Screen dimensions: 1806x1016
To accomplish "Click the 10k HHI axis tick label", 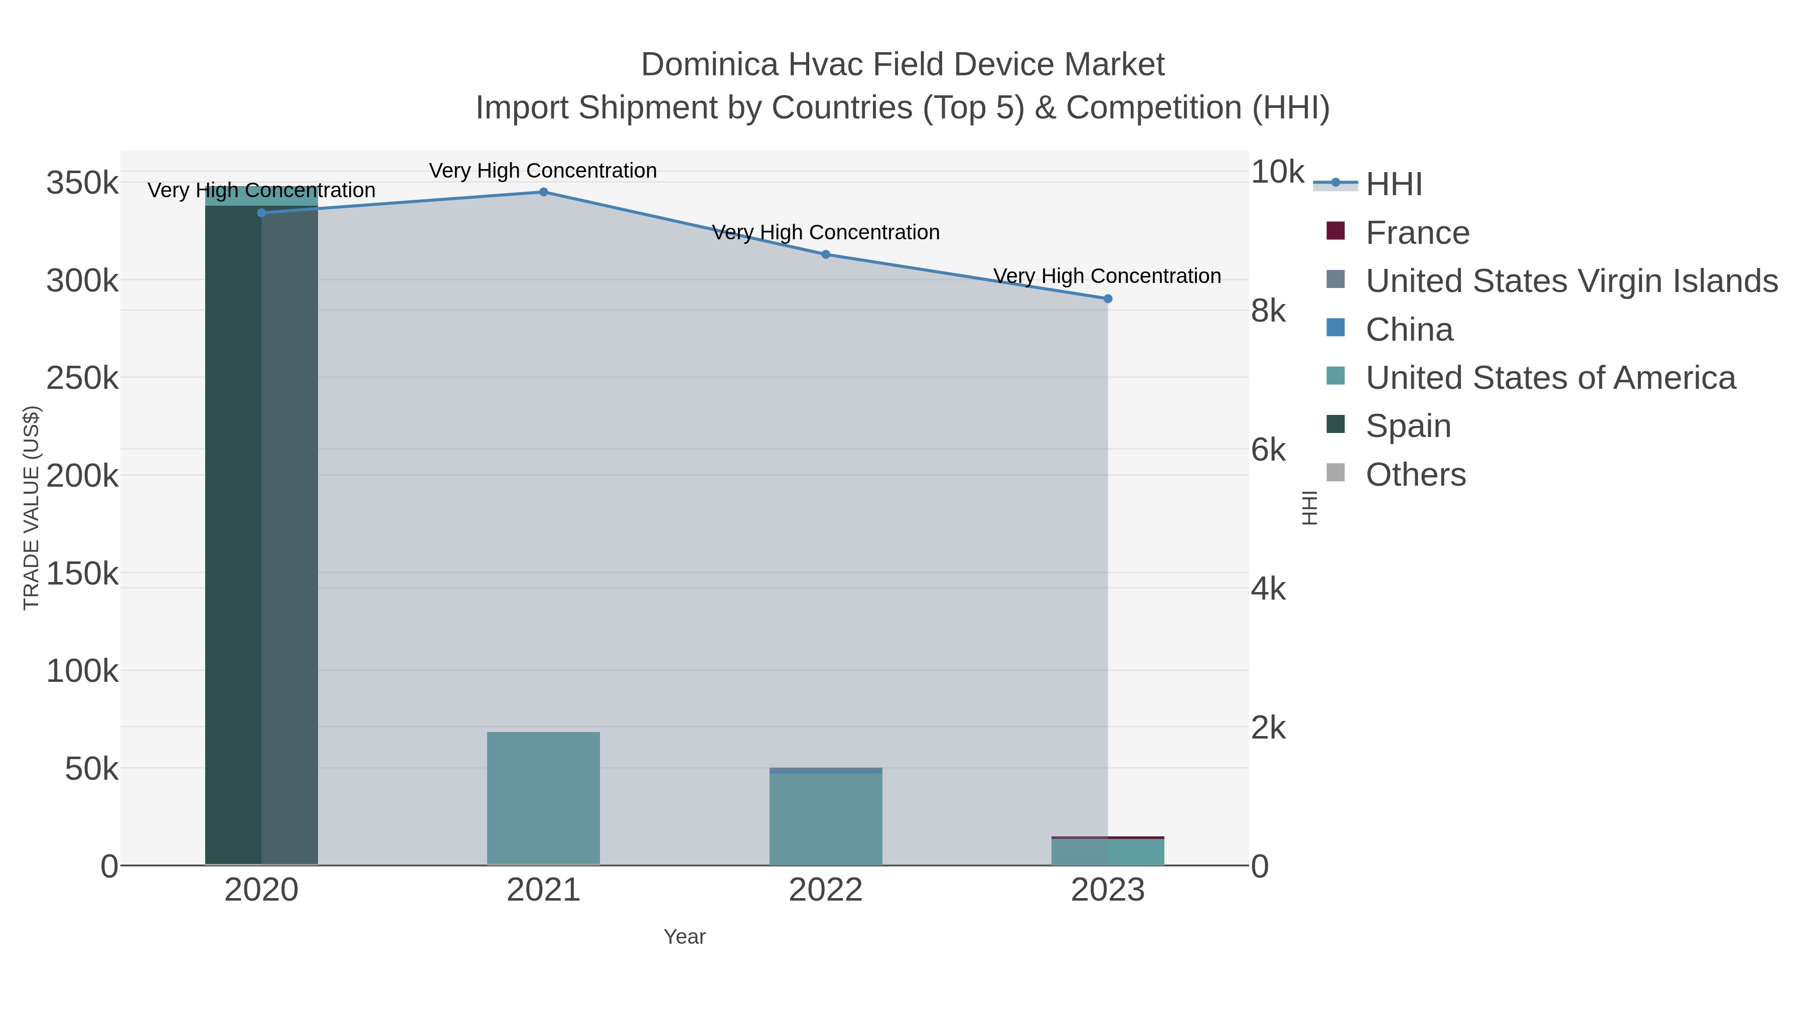I will 1278,172.
